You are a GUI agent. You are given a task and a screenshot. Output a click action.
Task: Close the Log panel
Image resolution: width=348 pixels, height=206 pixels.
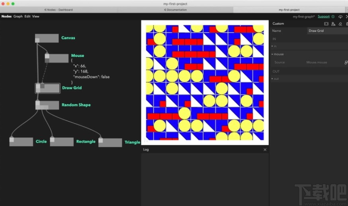pyautogui.click(x=265, y=149)
